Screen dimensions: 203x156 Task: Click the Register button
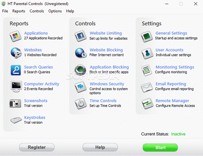click(37, 147)
